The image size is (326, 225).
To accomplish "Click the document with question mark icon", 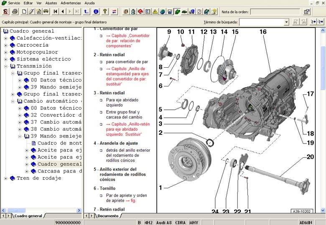I will pyautogui.click(x=214, y=11).
